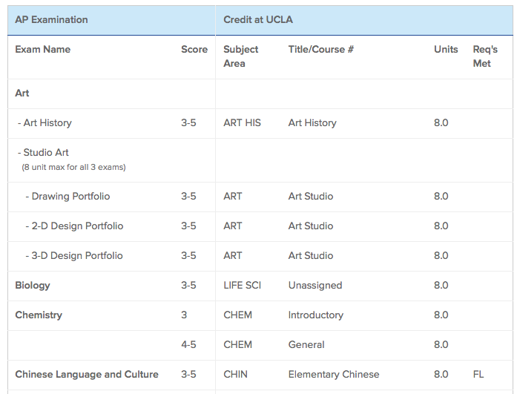Viewport: 520px width, 394px height.
Task: Click the Subject Area column heading
Action: pyautogui.click(x=241, y=56)
